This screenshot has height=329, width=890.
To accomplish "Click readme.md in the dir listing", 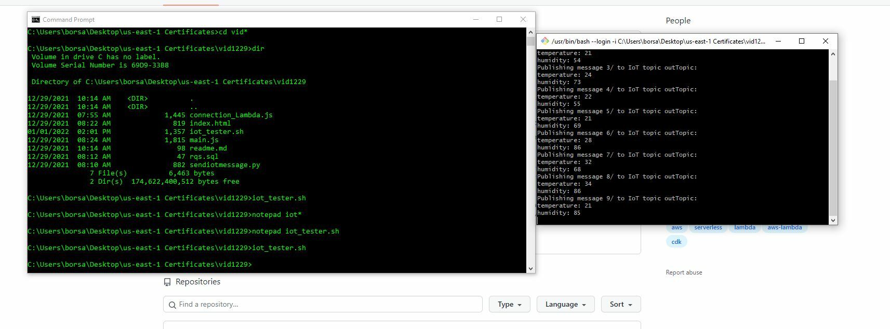I will click(x=208, y=148).
